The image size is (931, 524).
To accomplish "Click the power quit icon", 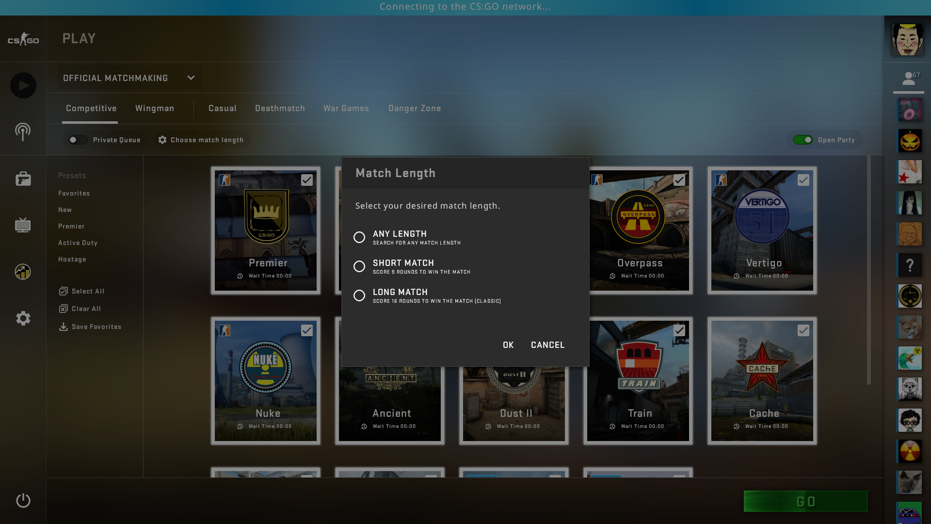I will click(23, 500).
